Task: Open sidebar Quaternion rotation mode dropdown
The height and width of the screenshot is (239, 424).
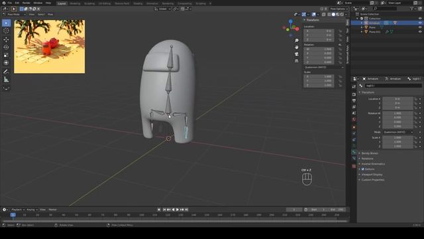Action: pos(324,68)
